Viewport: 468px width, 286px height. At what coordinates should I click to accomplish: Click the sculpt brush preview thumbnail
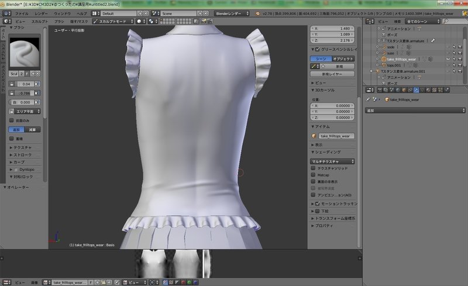click(25, 53)
